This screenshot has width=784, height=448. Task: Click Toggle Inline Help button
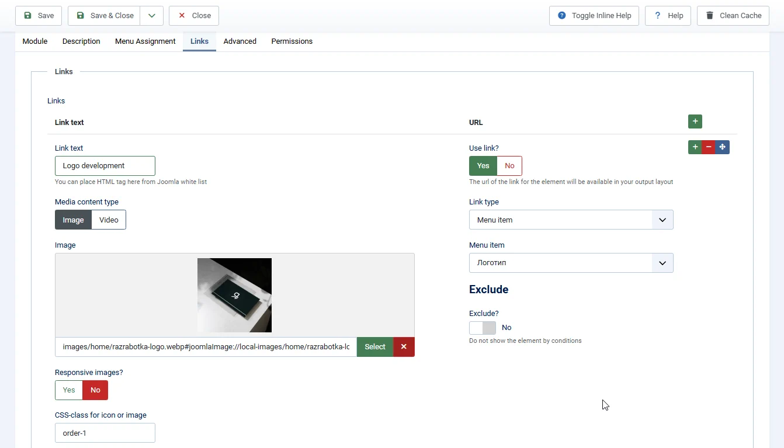pyautogui.click(x=594, y=16)
